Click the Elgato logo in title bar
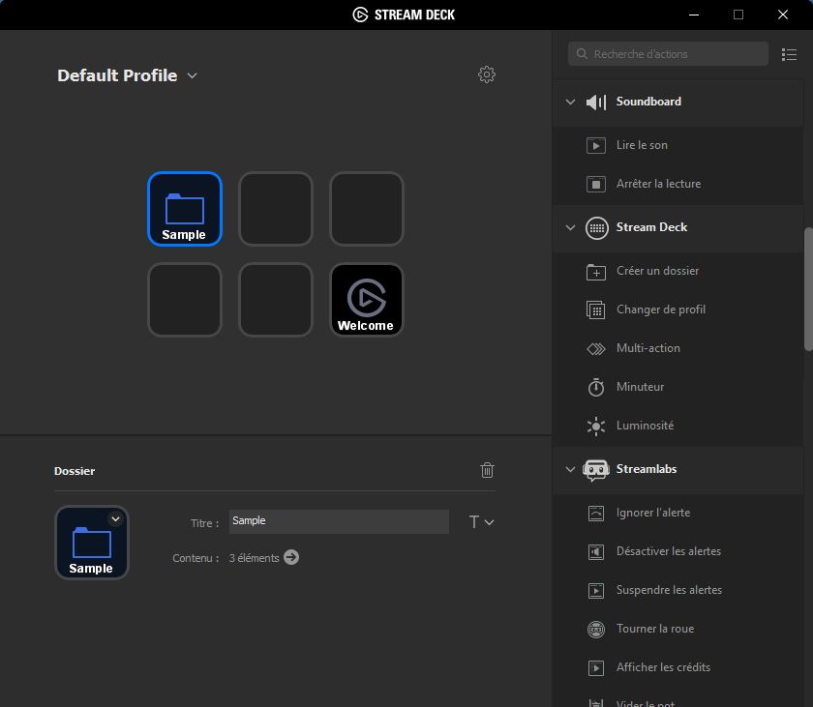The image size is (813, 707). (x=360, y=15)
